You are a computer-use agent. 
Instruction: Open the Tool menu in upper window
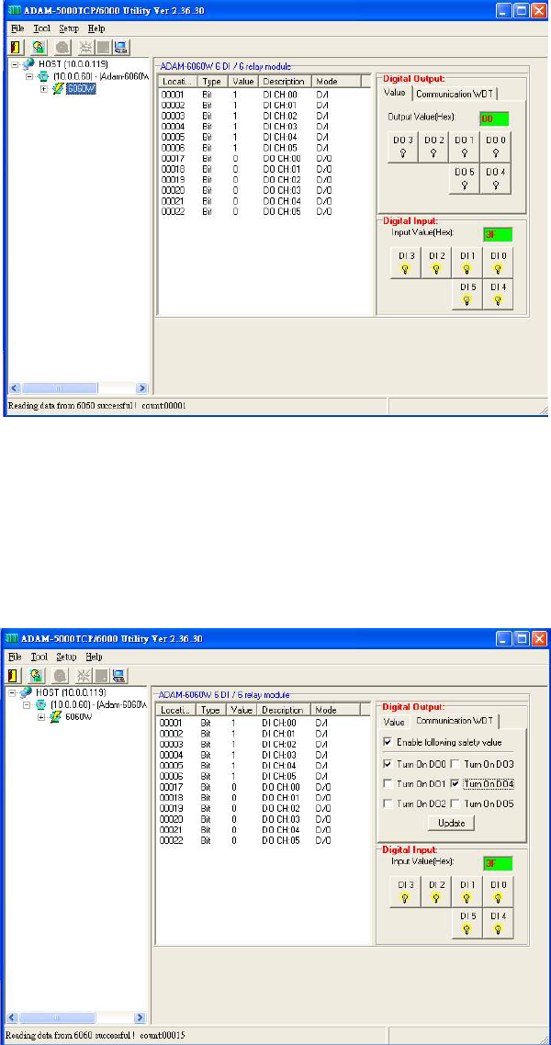42,28
